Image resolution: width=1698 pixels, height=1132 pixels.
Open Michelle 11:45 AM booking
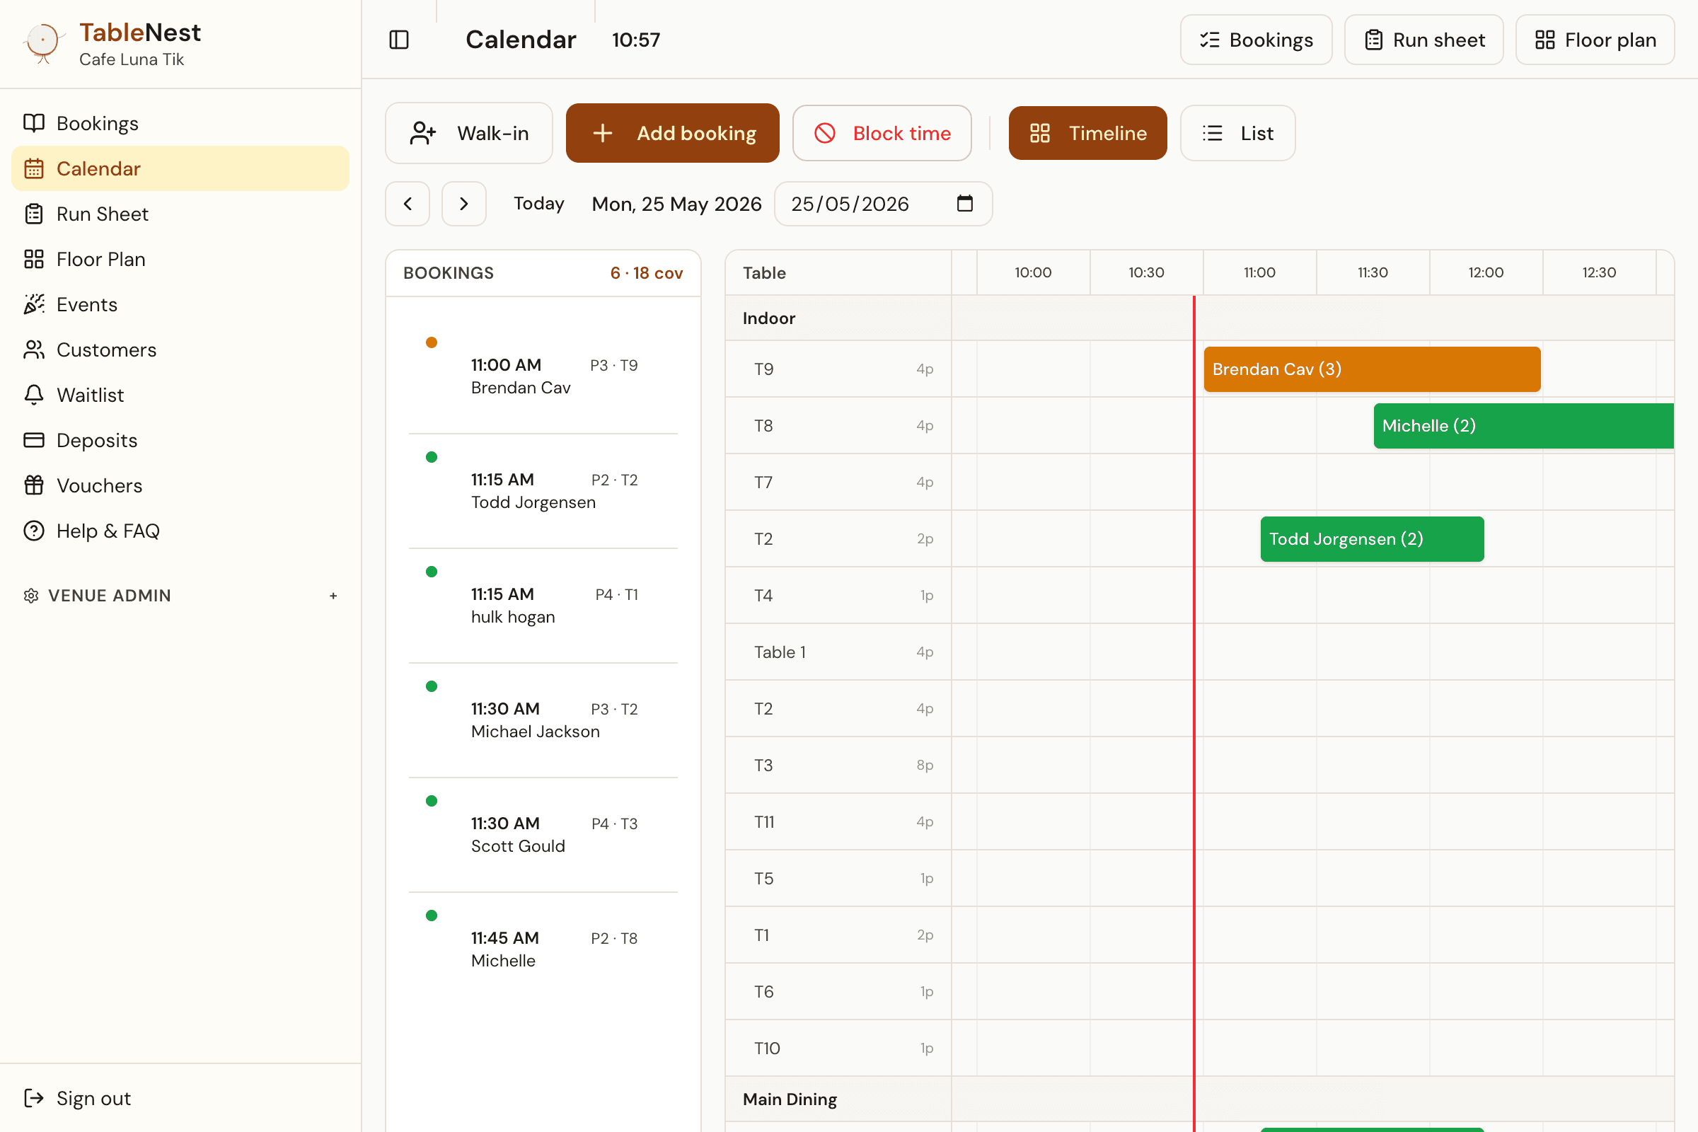[543, 950]
